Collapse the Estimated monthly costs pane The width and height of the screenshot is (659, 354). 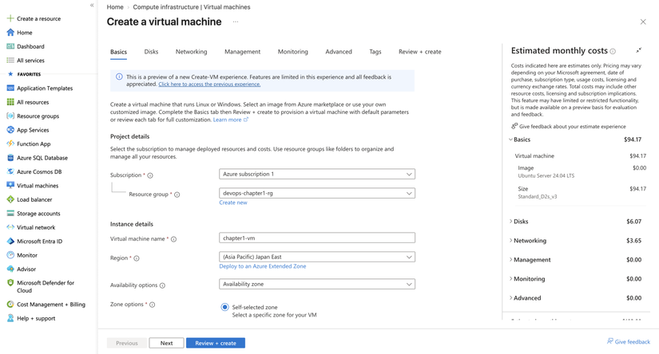click(x=639, y=50)
